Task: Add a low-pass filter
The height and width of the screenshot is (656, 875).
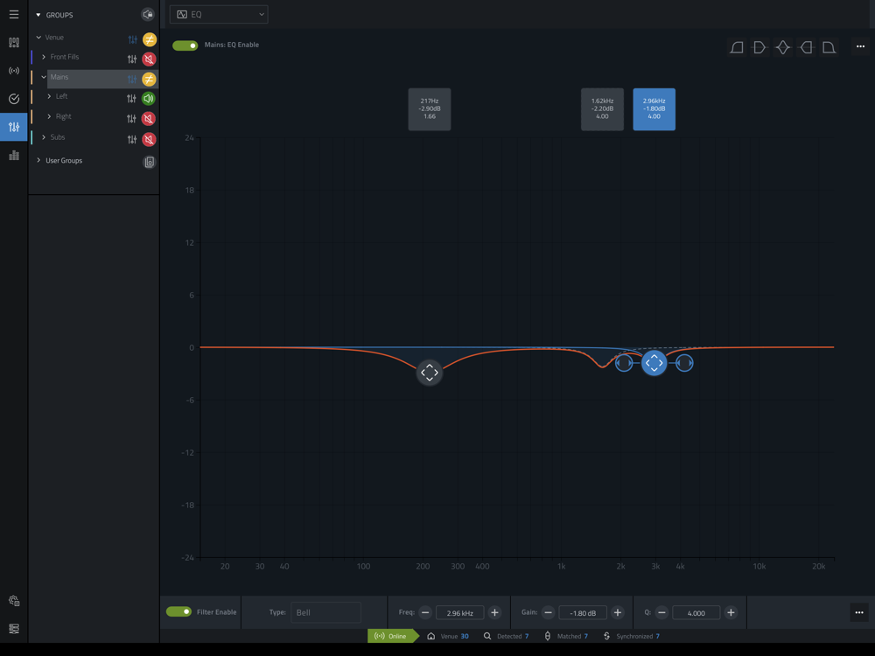Action: tap(829, 47)
